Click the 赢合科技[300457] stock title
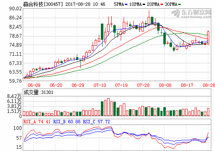This screenshot has height=151, width=215. (43, 4)
